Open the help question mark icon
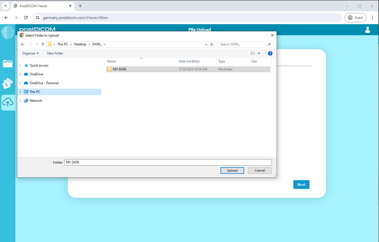The height and width of the screenshot is (242, 379). click(x=270, y=53)
